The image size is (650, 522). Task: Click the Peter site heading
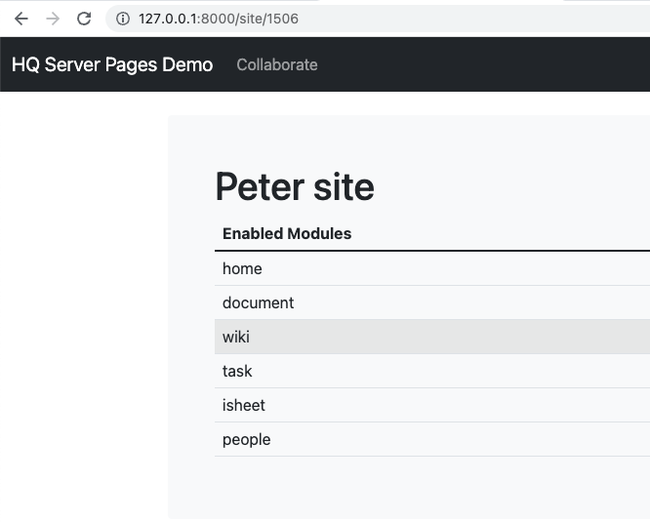pos(295,186)
